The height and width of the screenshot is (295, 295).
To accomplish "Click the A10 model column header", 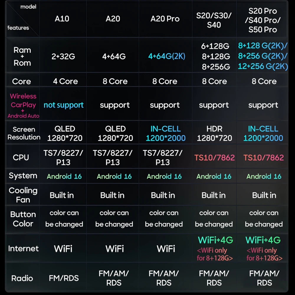I will pos(62,19).
